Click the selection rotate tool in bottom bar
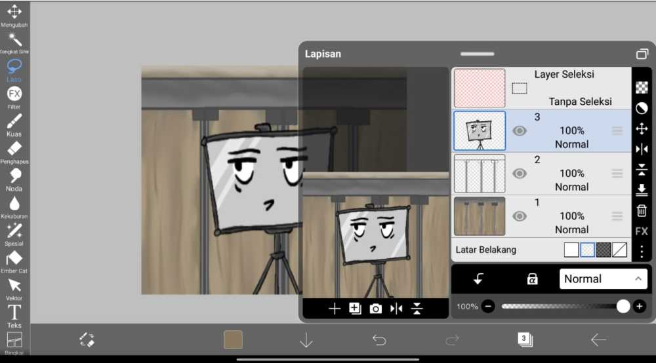The width and height of the screenshot is (656, 363). click(x=87, y=339)
